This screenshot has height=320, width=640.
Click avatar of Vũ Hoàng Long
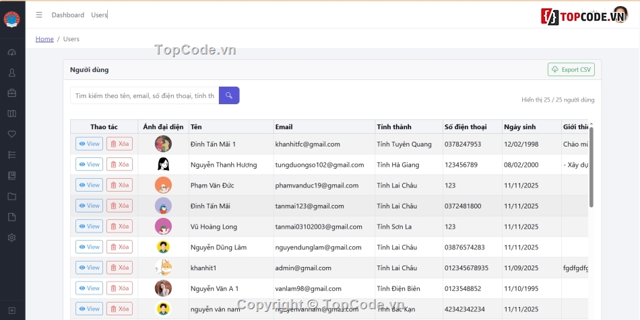coord(163,227)
